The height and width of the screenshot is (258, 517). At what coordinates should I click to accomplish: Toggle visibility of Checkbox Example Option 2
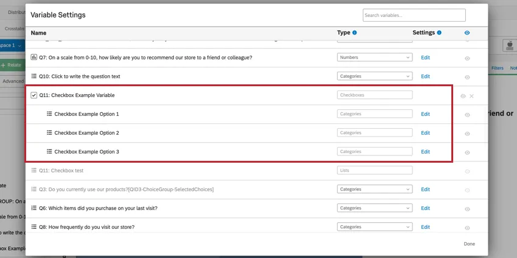pyautogui.click(x=467, y=134)
